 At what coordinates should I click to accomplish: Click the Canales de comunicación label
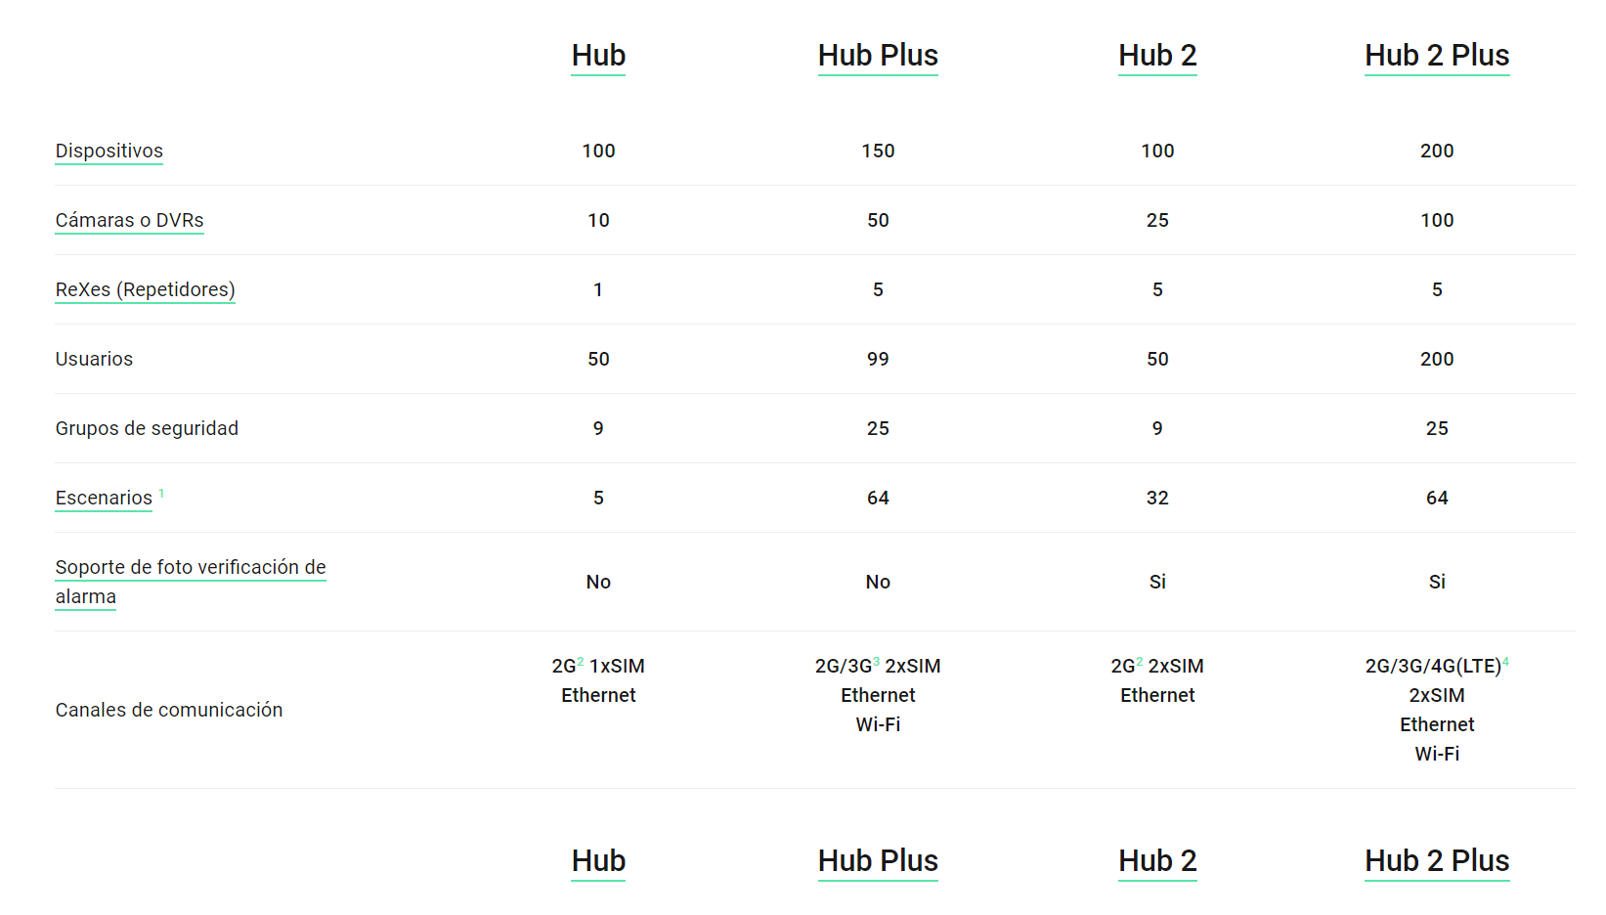(x=169, y=710)
